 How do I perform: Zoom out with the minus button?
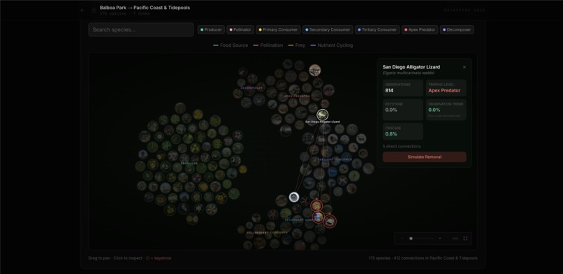402,238
